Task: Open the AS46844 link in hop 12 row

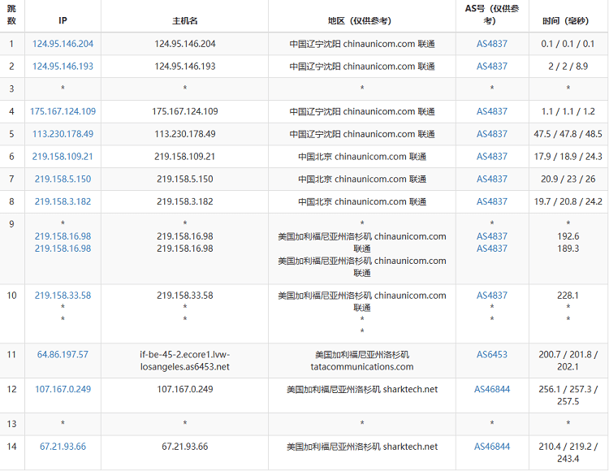Action: point(491,390)
